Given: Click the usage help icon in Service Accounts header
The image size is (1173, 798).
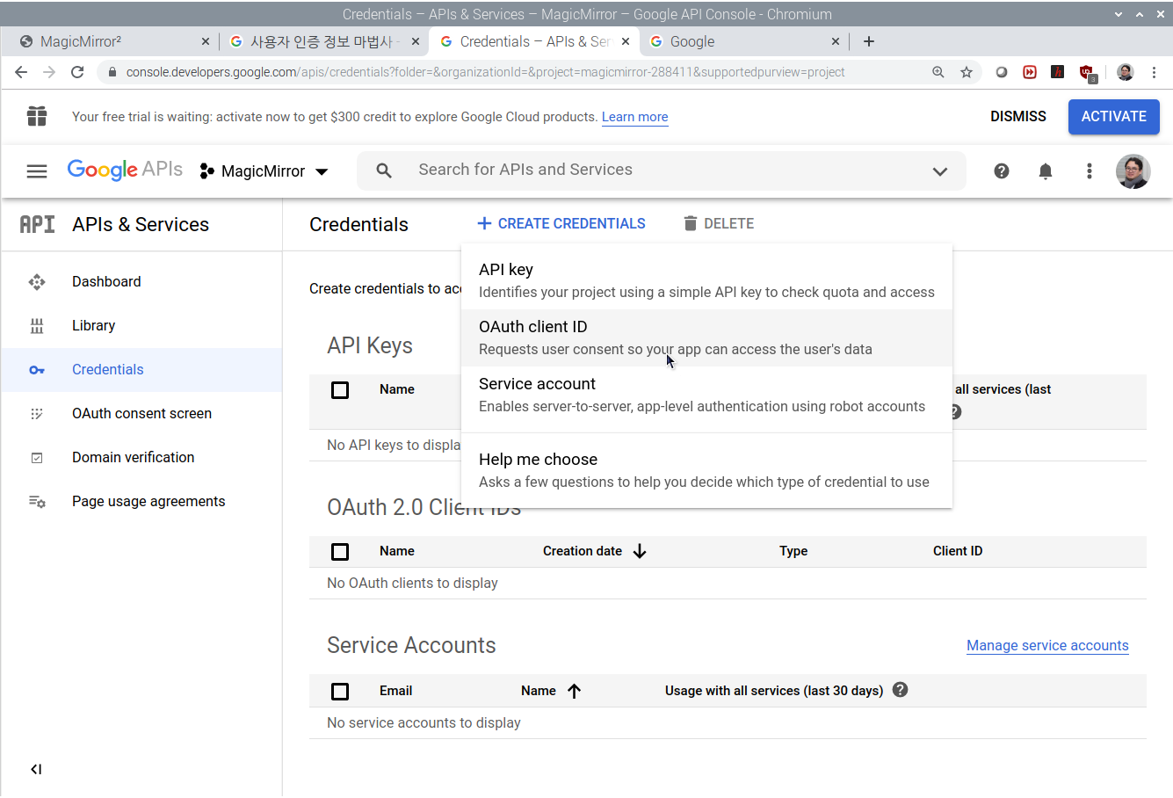Looking at the screenshot, I should (900, 690).
